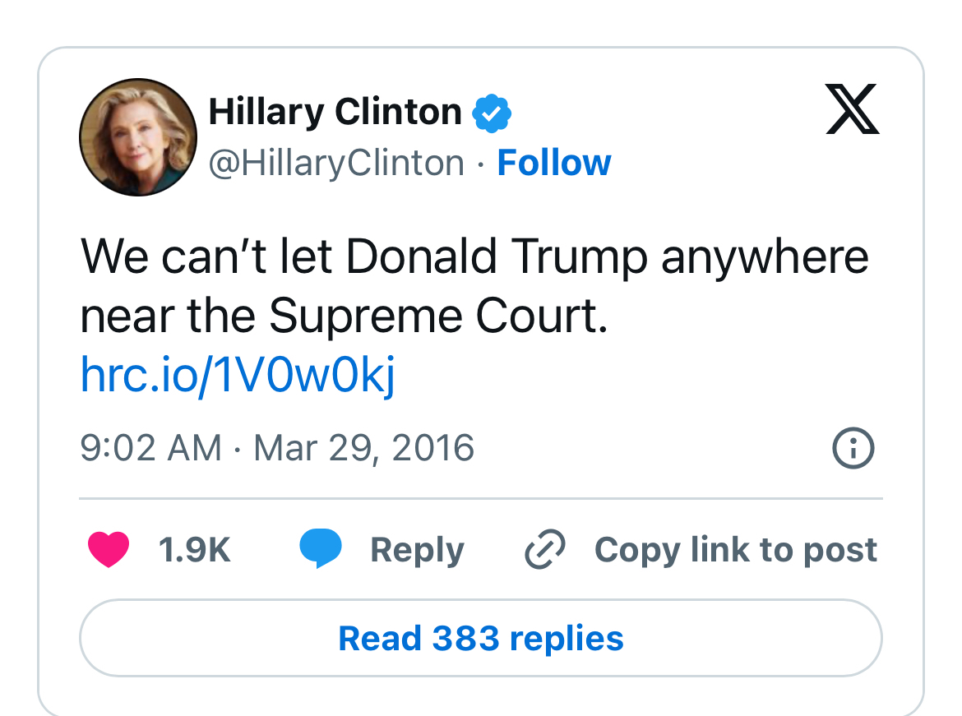Click the words Donald Trump in the tweet
The width and height of the screenshot is (962, 716).
[x=497, y=257]
